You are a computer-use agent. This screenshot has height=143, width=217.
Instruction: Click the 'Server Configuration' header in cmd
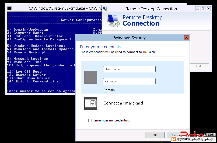point(81,20)
